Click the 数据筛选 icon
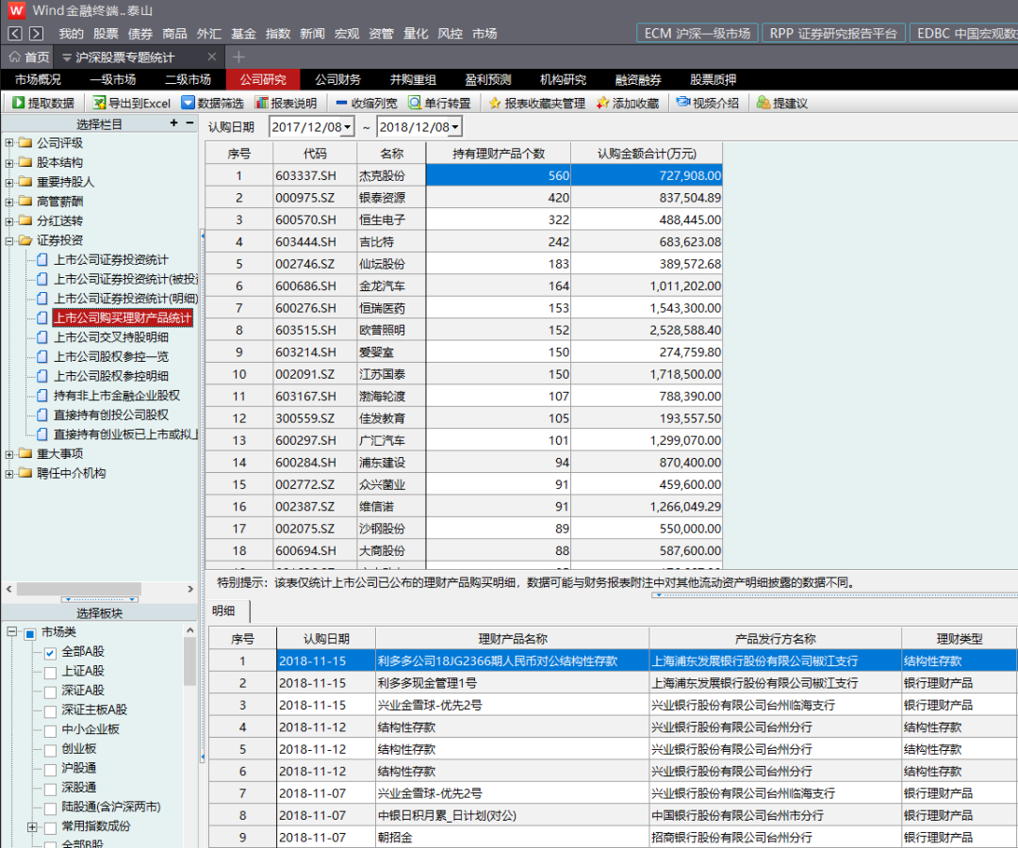 (x=189, y=103)
